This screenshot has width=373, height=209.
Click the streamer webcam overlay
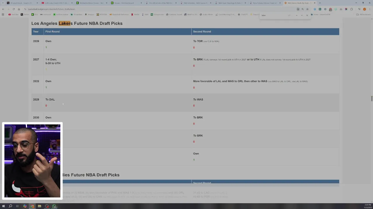[x=32, y=161]
